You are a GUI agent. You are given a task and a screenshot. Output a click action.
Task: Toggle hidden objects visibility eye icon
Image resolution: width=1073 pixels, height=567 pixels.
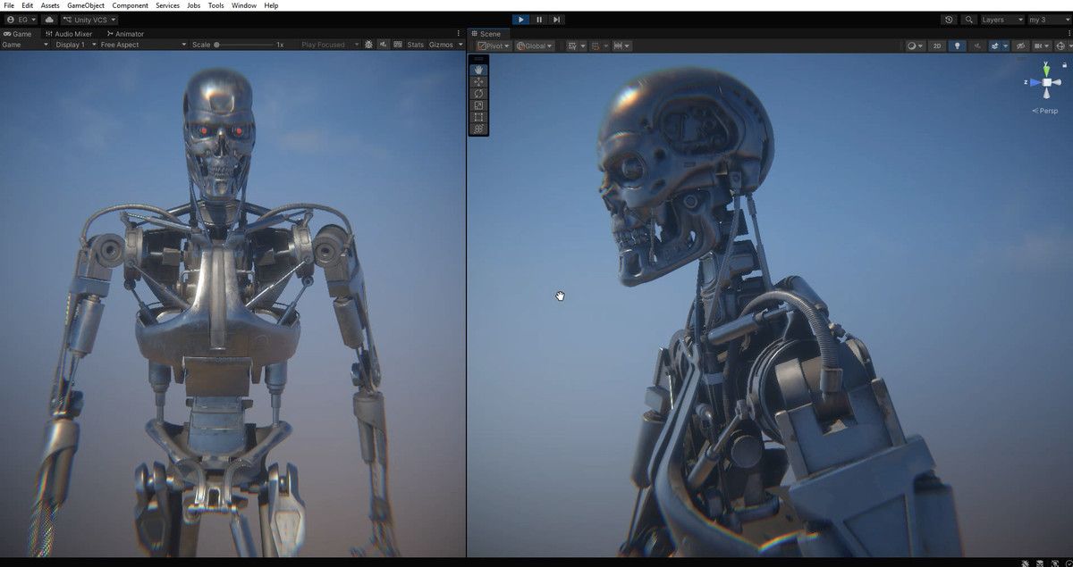click(1020, 46)
